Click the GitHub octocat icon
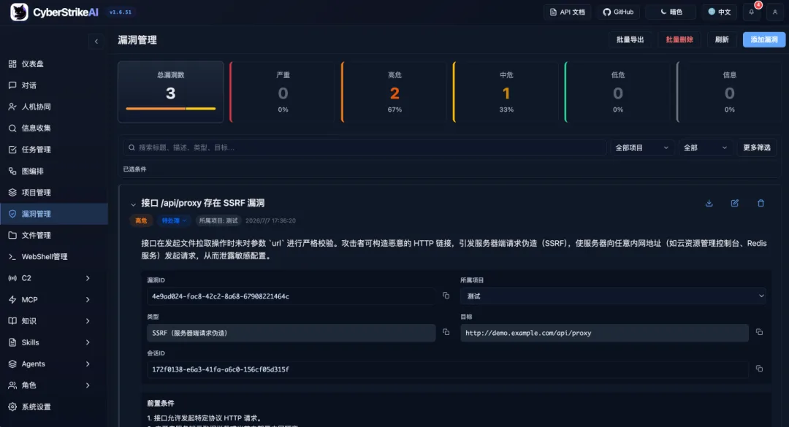The width and height of the screenshot is (789, 427). (x=607, y=12)
